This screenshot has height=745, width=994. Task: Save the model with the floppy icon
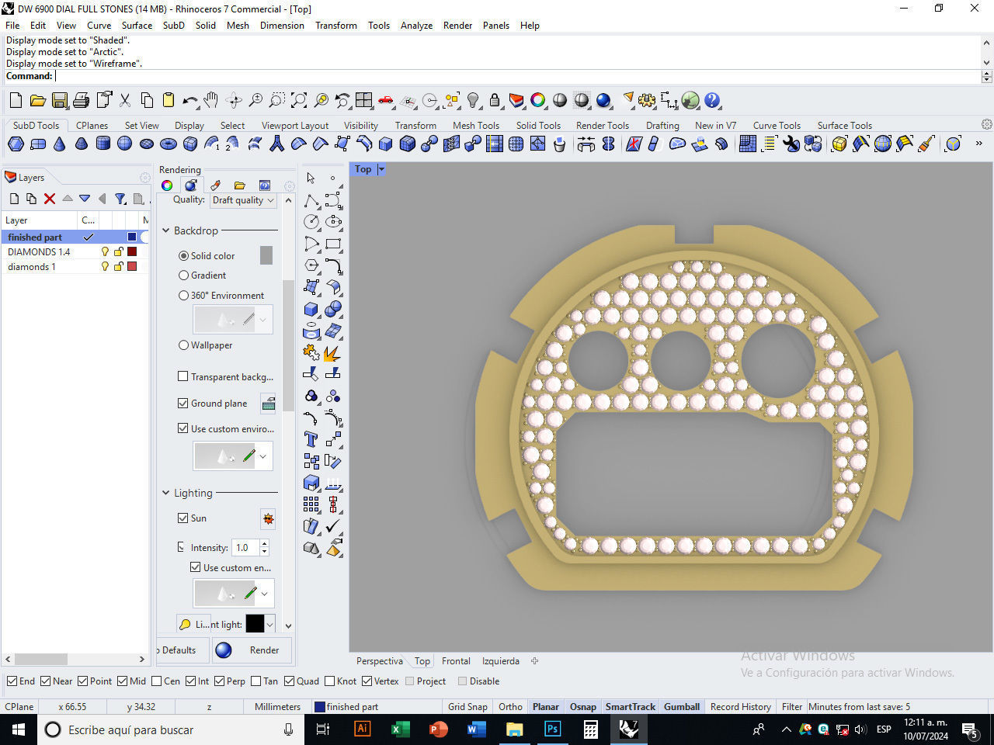59,100
